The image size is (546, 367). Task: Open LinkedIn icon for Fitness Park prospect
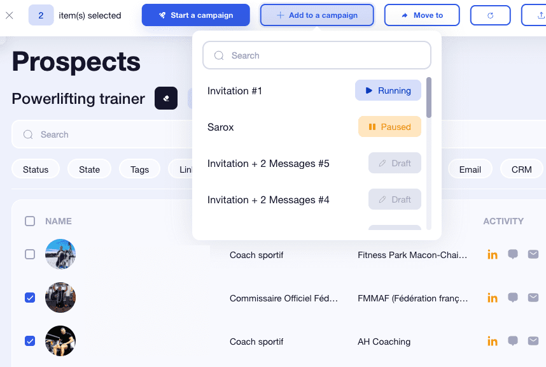[x=492, y=255]
